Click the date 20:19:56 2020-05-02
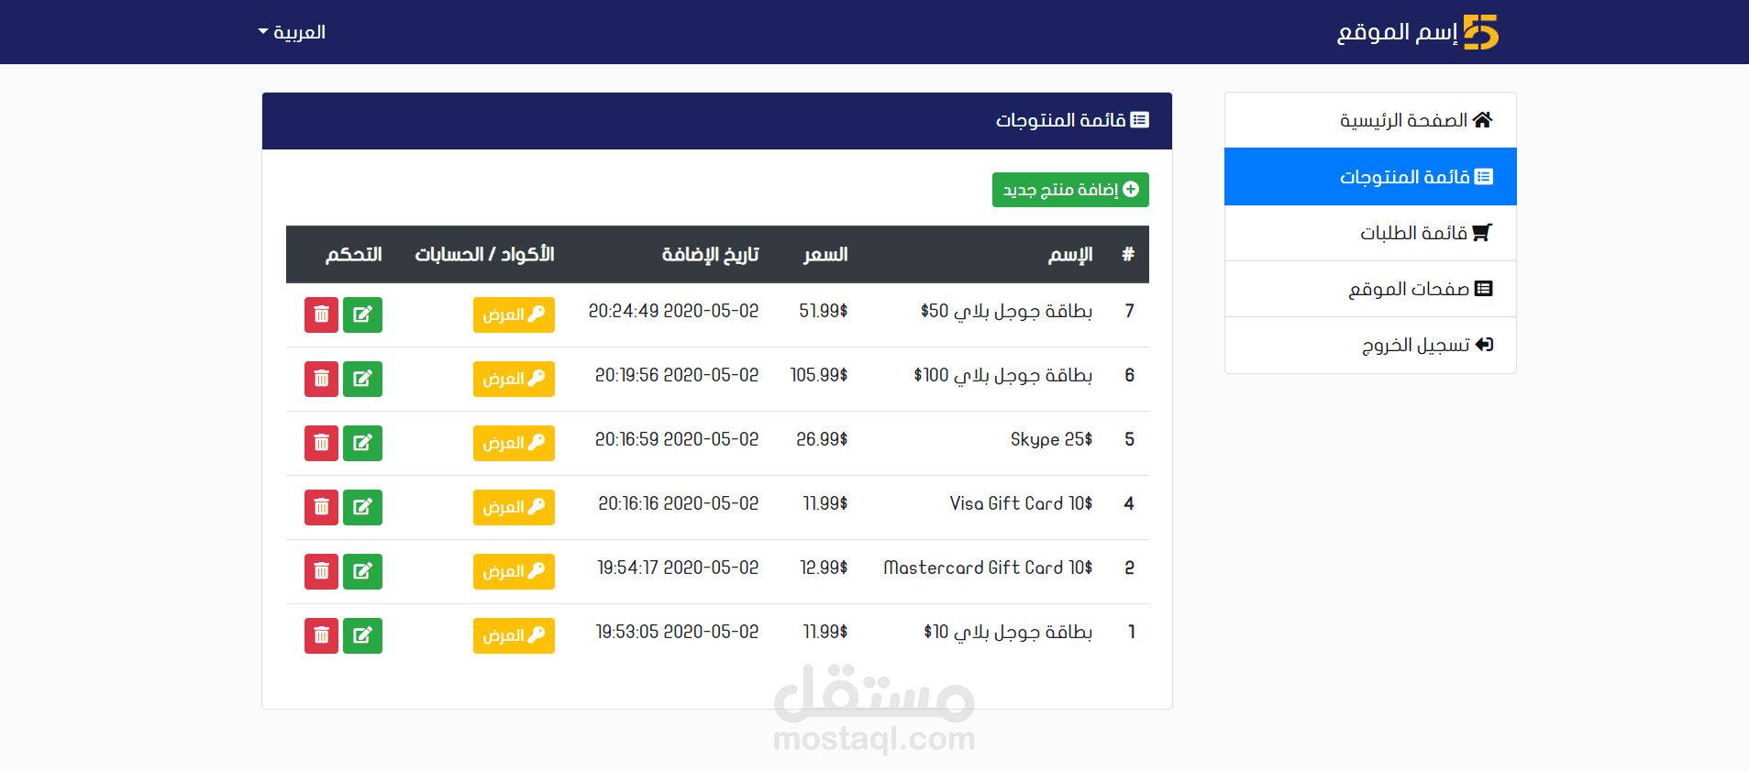The height and width of the screenshot is (772, 1749). click(x=677, y=375)
